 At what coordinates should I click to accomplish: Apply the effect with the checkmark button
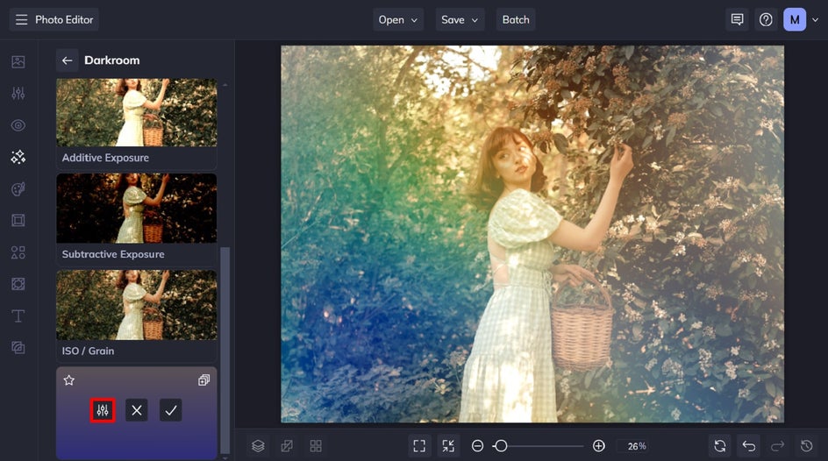[x=170, y=410]
